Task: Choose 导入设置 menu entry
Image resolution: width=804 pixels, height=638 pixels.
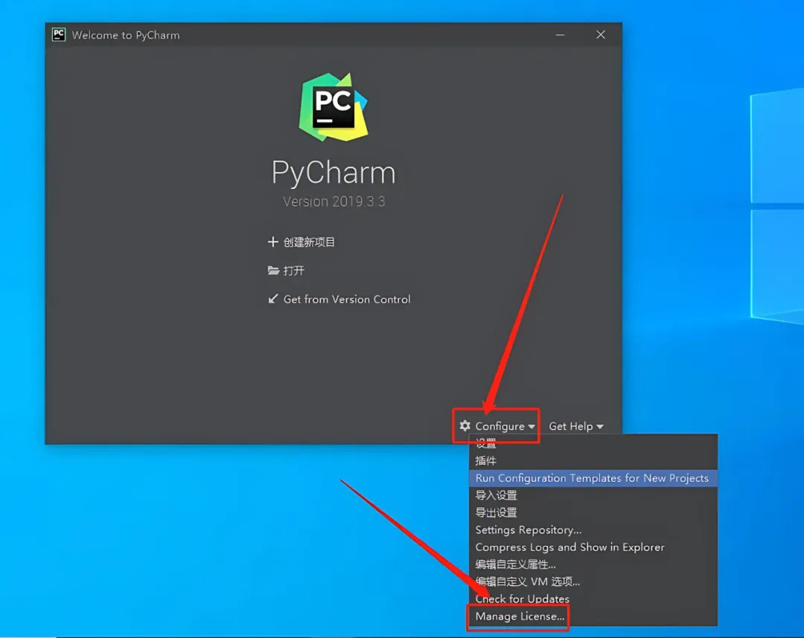Action: point(593,495)
